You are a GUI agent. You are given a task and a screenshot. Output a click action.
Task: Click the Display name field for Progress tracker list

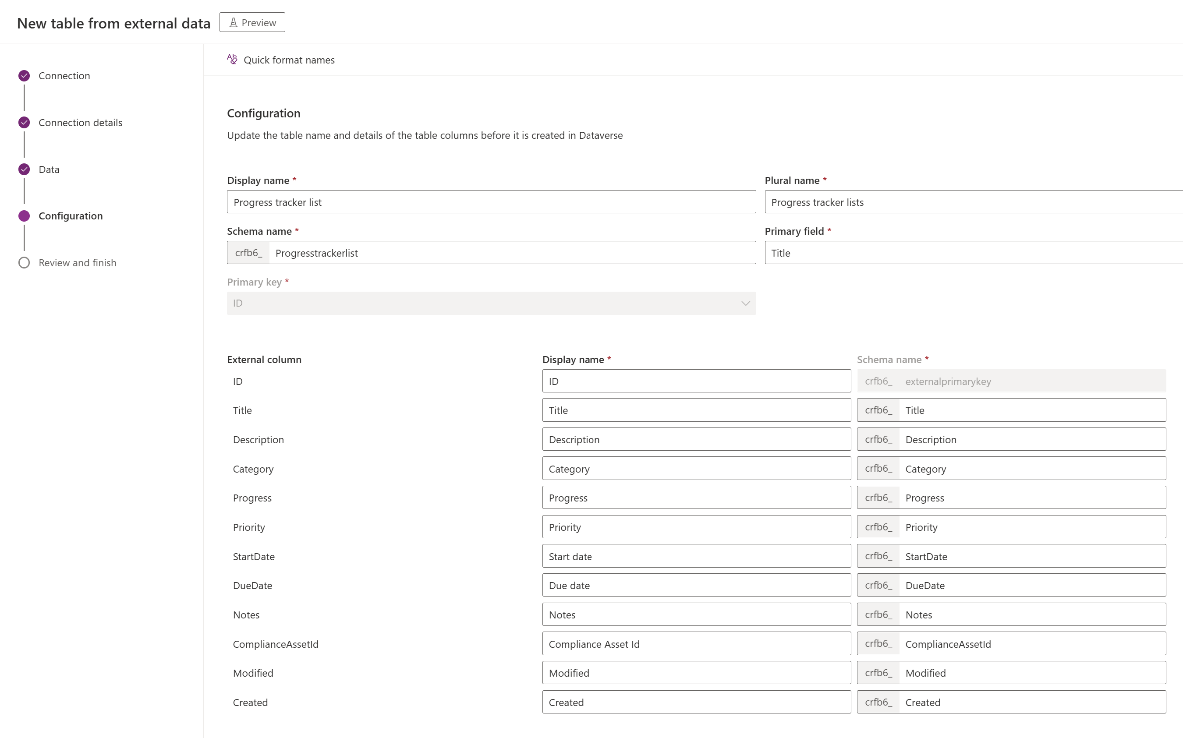point(491,201)
